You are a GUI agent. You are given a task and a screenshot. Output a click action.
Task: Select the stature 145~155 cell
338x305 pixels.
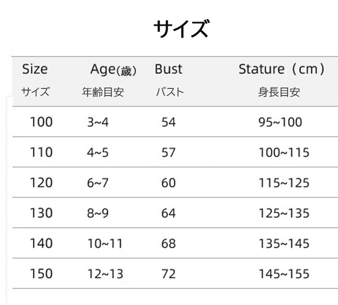pos(284,274)
